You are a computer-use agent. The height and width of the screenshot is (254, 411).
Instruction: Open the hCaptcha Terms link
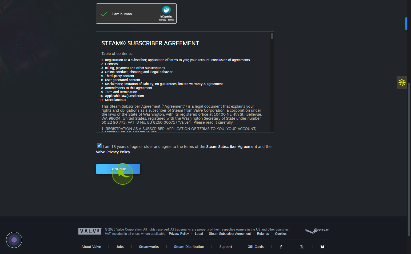171,20
